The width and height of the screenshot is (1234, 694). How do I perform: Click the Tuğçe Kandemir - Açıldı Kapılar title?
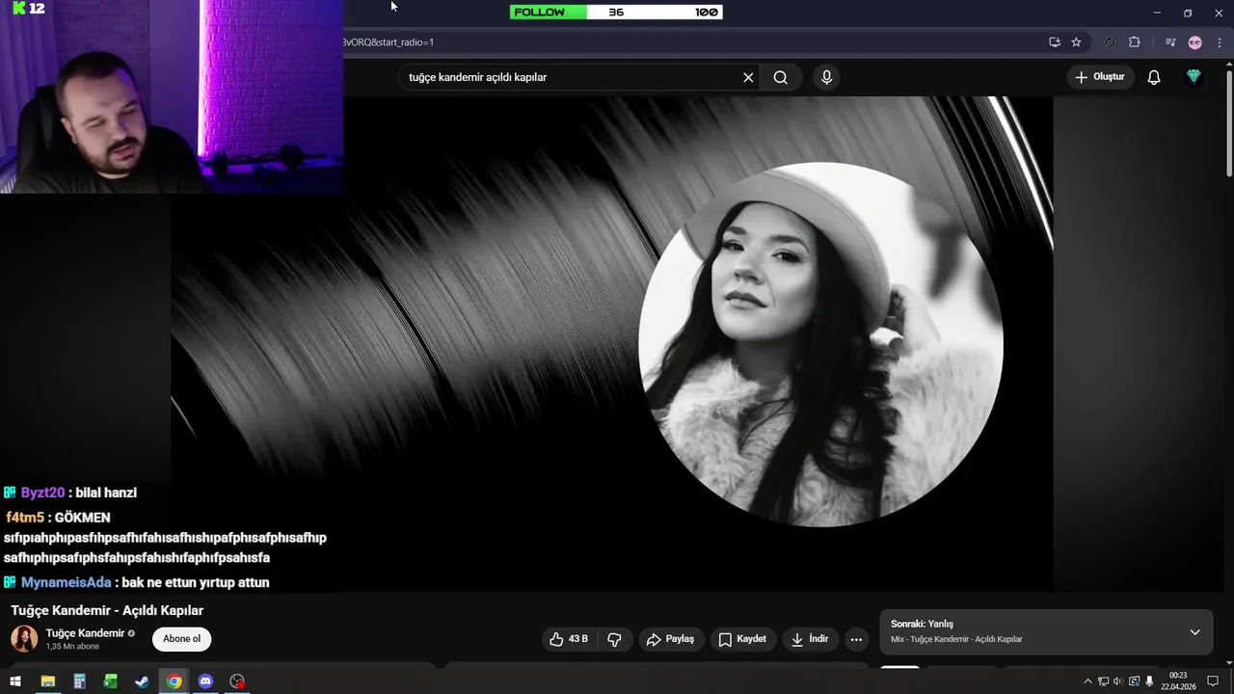click(107, 610)
